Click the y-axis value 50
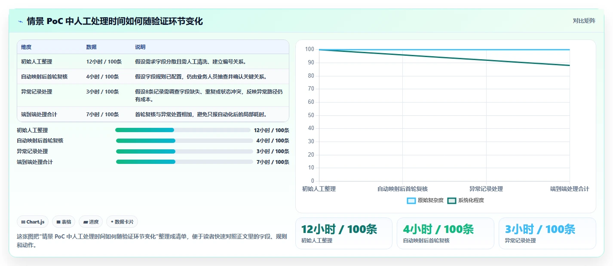The height and width of the screenshot is (266, 613). pos(311,115)
